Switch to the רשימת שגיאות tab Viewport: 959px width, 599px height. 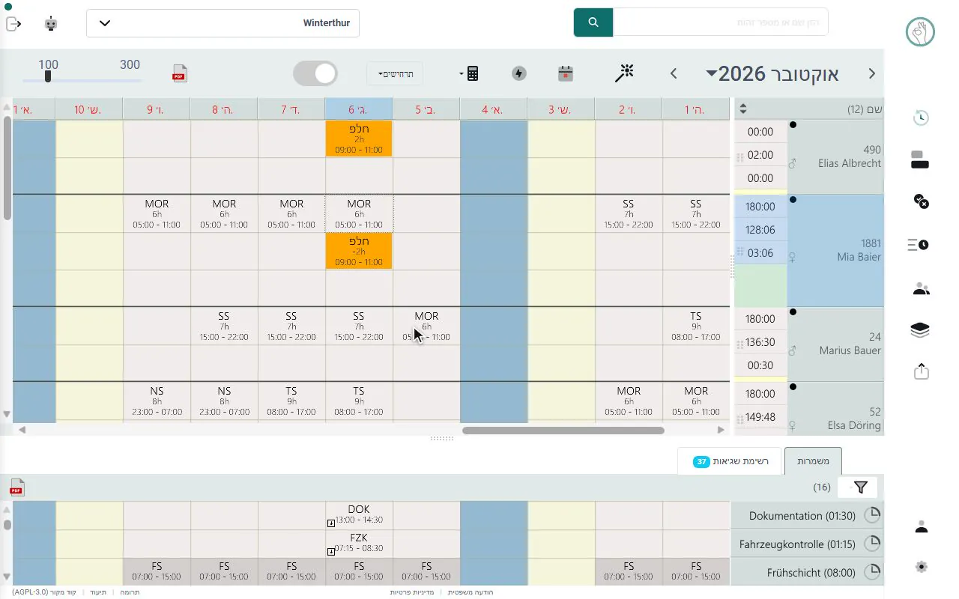click(729, 461)
